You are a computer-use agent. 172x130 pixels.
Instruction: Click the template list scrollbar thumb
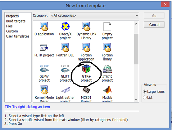click(136, 49)
